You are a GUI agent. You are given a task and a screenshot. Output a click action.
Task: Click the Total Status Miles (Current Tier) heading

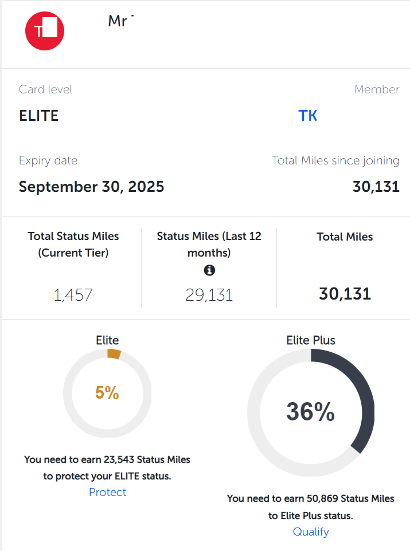[x=73, y=244]
